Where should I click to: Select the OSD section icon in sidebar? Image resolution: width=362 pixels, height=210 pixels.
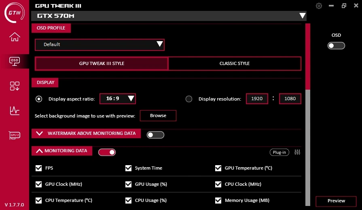(x=15, y=61)
